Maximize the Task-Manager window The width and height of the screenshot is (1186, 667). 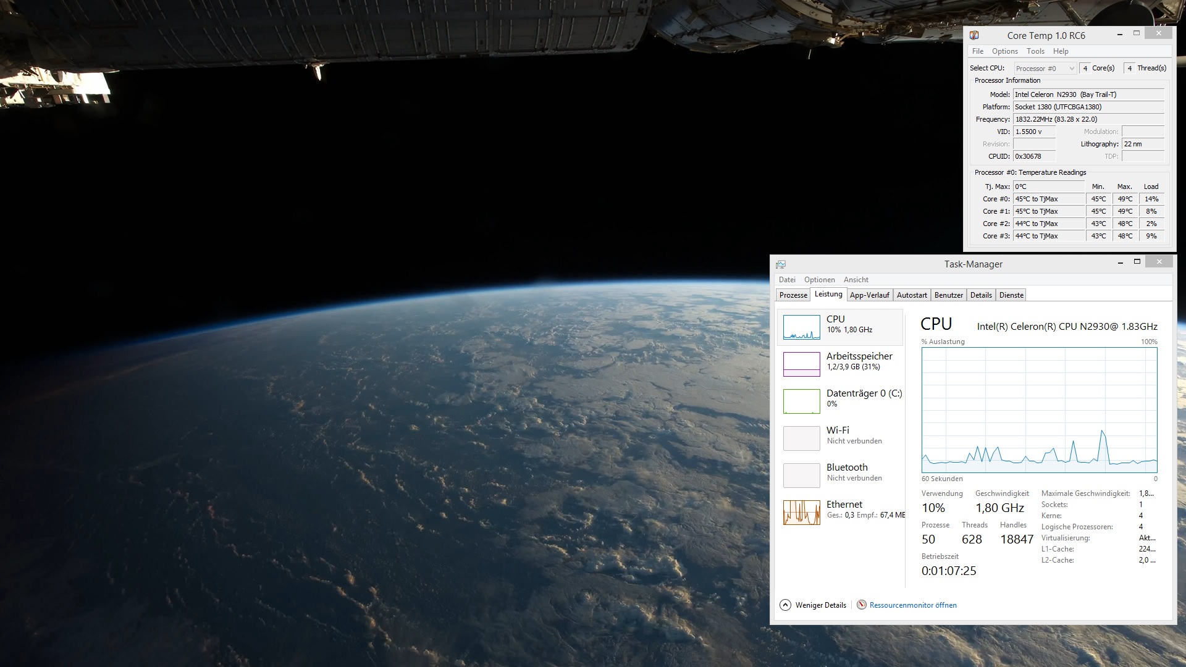coord(1137,262)
